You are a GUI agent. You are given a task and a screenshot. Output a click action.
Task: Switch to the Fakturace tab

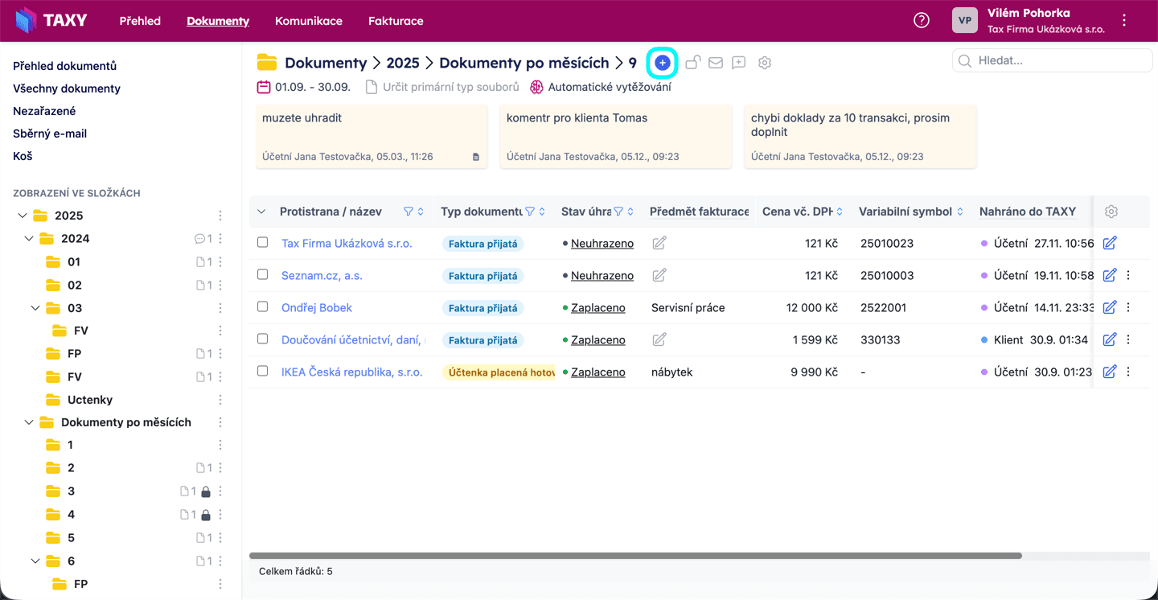(396, 21)
